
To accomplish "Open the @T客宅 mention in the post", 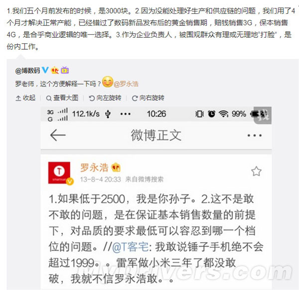I will tap(131, 247).
